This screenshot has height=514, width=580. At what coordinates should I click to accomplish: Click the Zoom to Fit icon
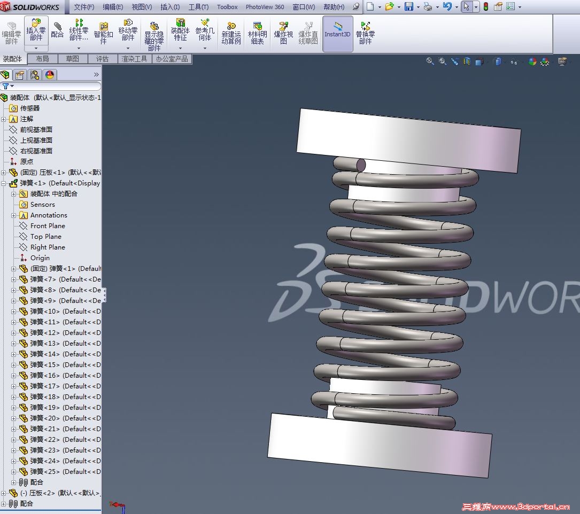(430, 61)
